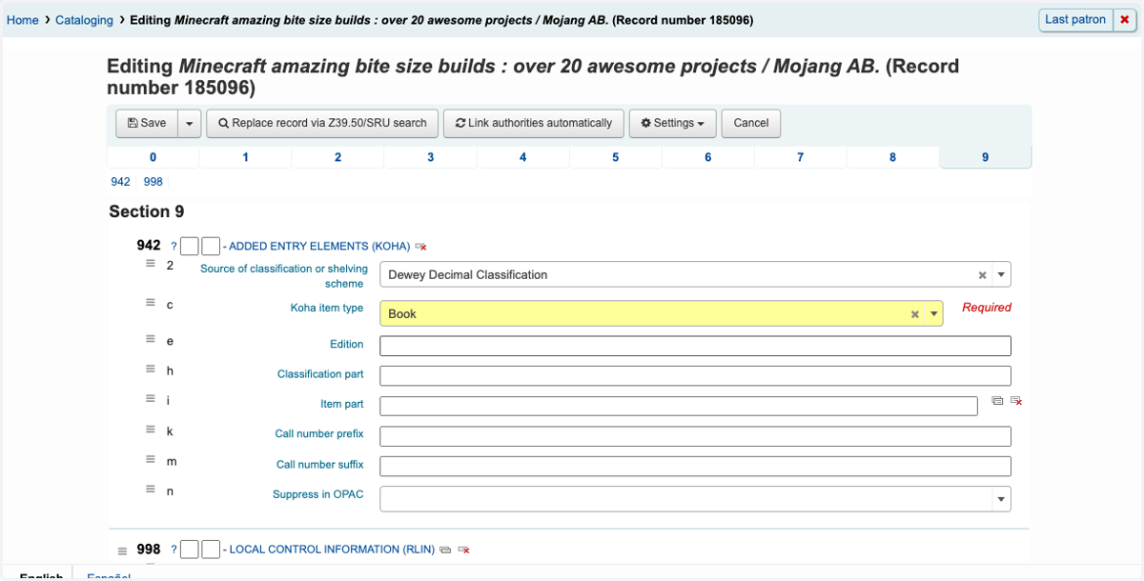Image resolution: width=1144 pixels, height=581 pixels.
Task: Switch to tab 3
Action: pos(431,157)
